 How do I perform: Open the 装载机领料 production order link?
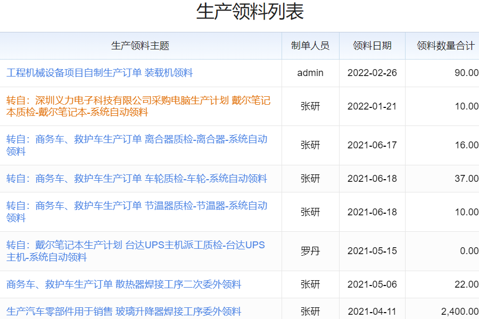click(x=100, y=73)
